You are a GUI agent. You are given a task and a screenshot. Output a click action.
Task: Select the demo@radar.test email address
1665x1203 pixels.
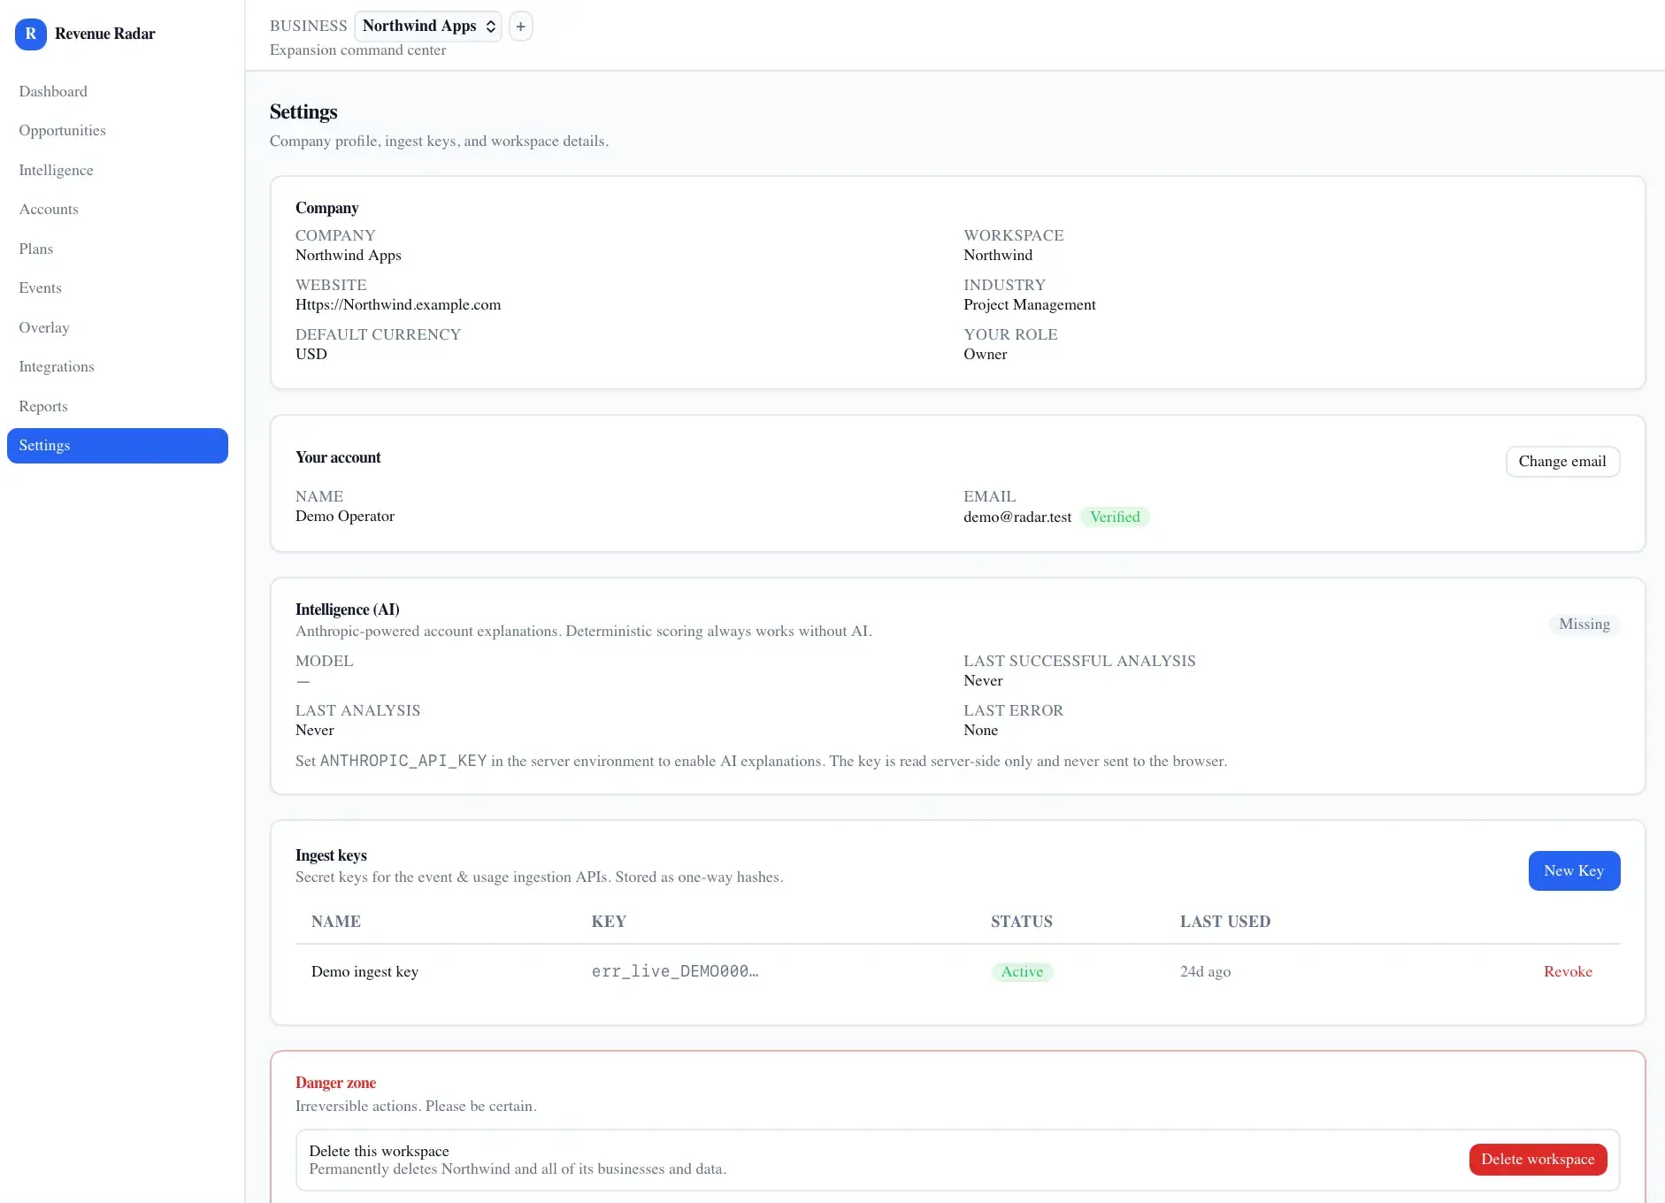[x=1017, y=517]
